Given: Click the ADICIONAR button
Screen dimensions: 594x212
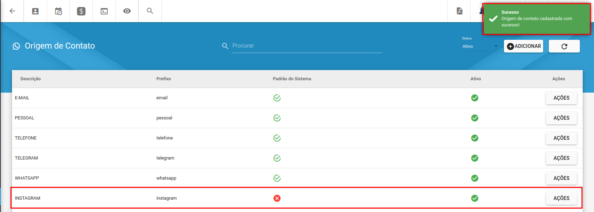Looking at the screenshot, I should [523, 46].
